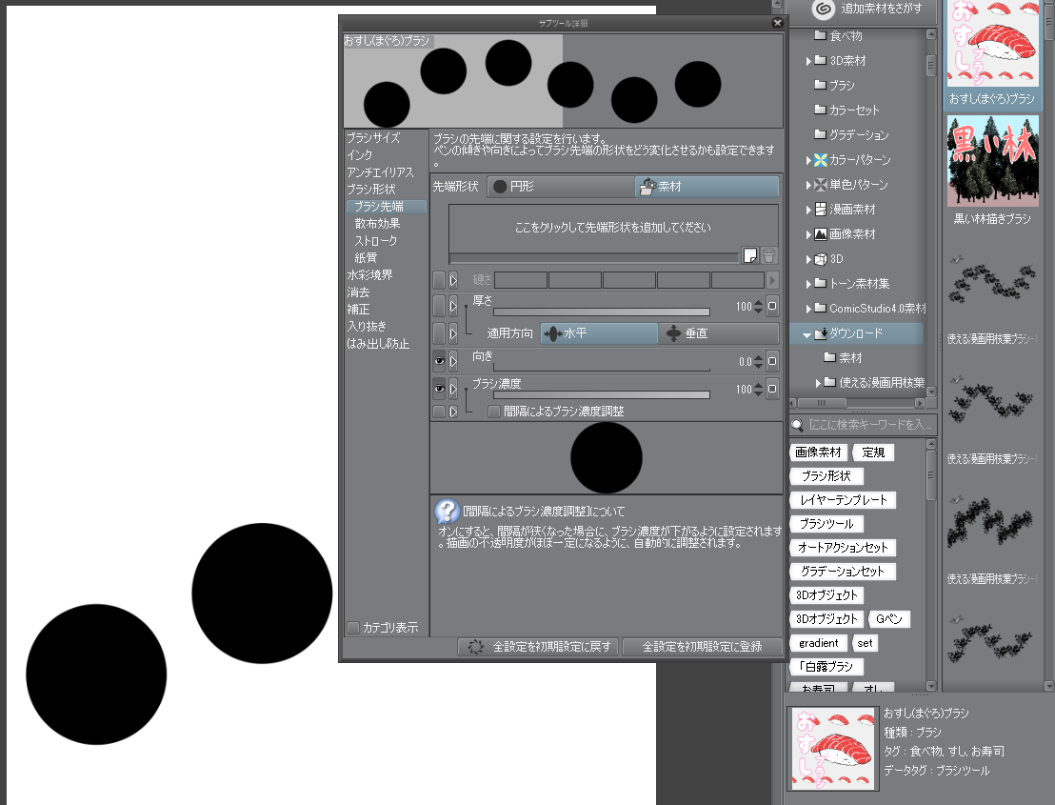Open the 入り抜き category
Image resolution: width=1055 pixels, height=805 pixels.
click(367, 327)
